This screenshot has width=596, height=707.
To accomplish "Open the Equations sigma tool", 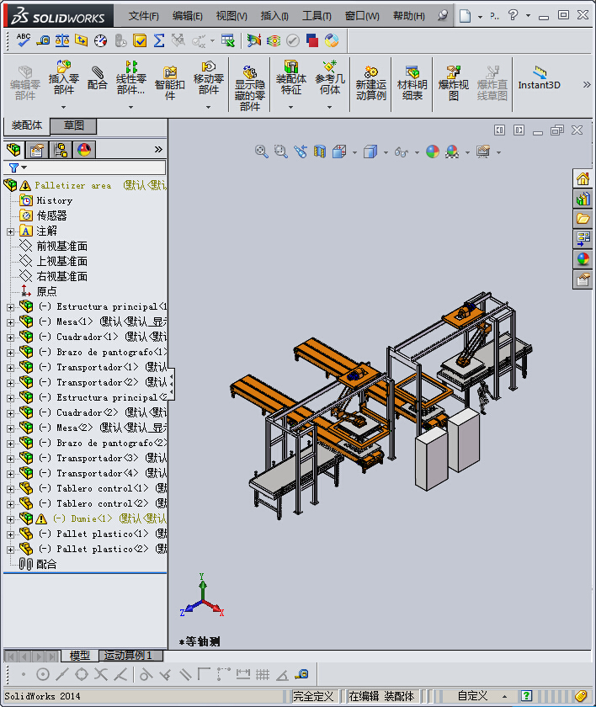I will pyautogui.click(x=159, y=40).
